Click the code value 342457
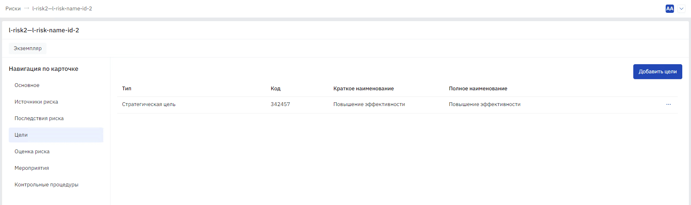 point(280,104)
